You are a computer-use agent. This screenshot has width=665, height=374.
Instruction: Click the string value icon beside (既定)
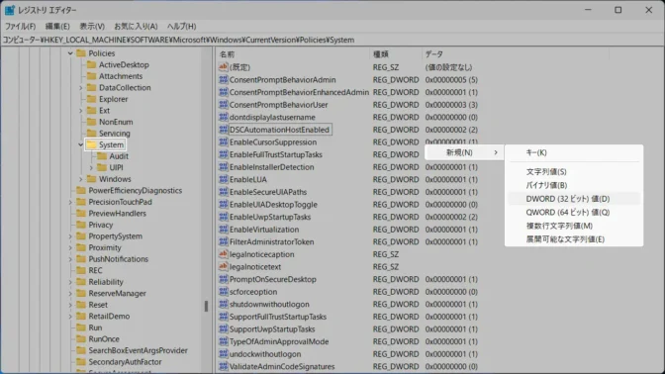tap(223, 67)
